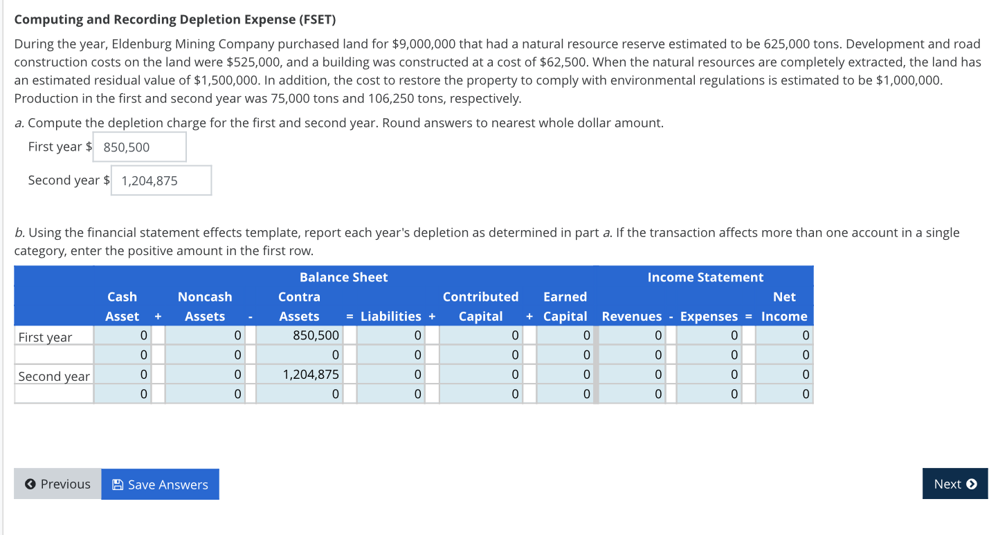This screenshot has width=998, height=535.
Task: Select Second year Liabilities cell
Action: pyautogui.click(x=391, y=375)
